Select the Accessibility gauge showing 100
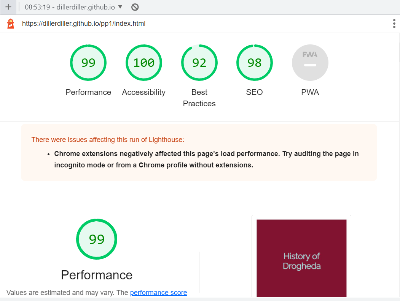 point(143,63)
